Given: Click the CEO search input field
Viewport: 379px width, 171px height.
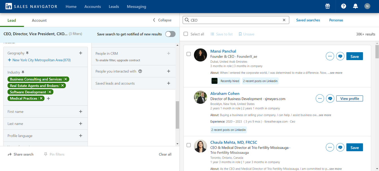Looking at the screenshot, I should tap(236, 20).
